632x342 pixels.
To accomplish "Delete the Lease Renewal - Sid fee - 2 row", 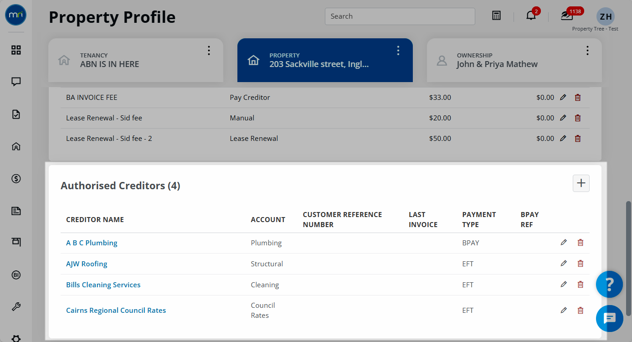I will (578, 139).
